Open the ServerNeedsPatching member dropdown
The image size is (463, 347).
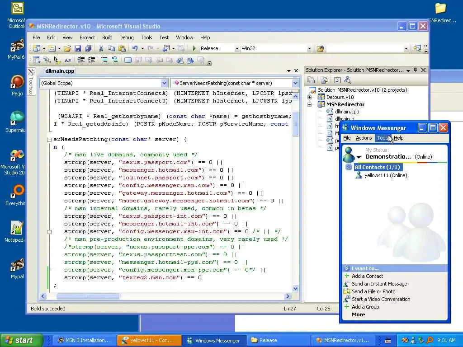(295, 83)
